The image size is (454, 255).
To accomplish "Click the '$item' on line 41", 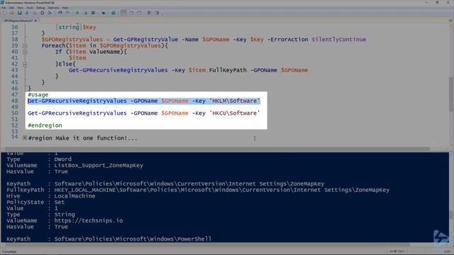I will (x=77, y=58).
